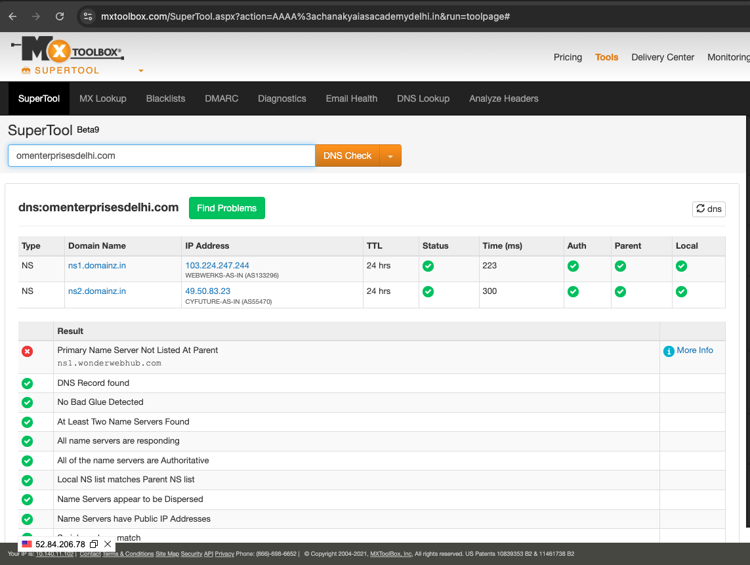Focus the domain lookup input field

(x=161, y=156)
